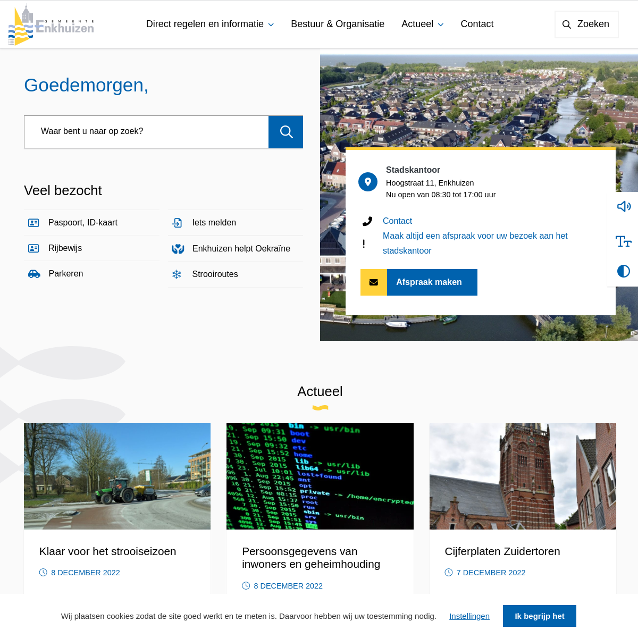Open the tractor strooiseizoen news image
Image resolution: width=638 pixels, height=638 pixels.
tap(117, 476)
